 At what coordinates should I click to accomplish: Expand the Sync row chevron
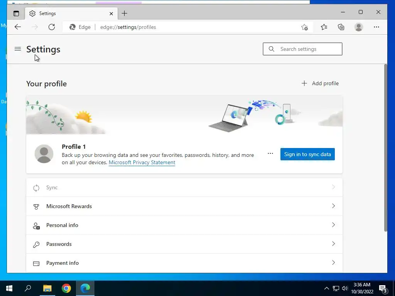[x=333, y=187]
